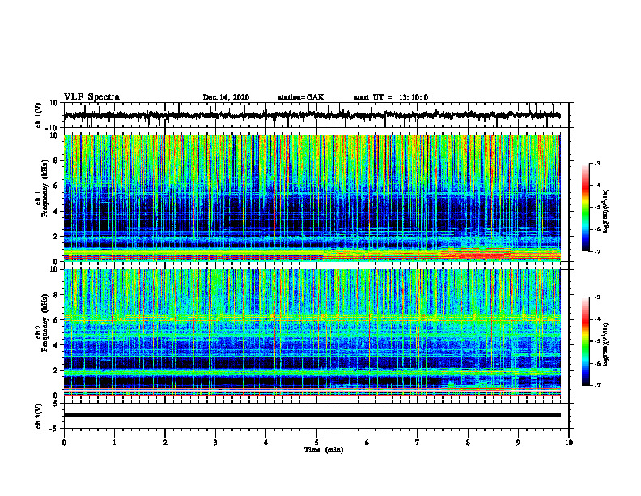Click the ch.3 voltage tick label 5

tap(56, 404)
